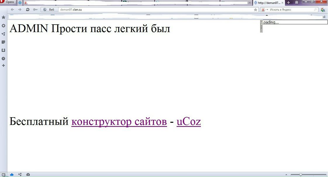Open the Notes panel from sidebar
The height and width of the screenshot is (177, 328).
point(4,42)
